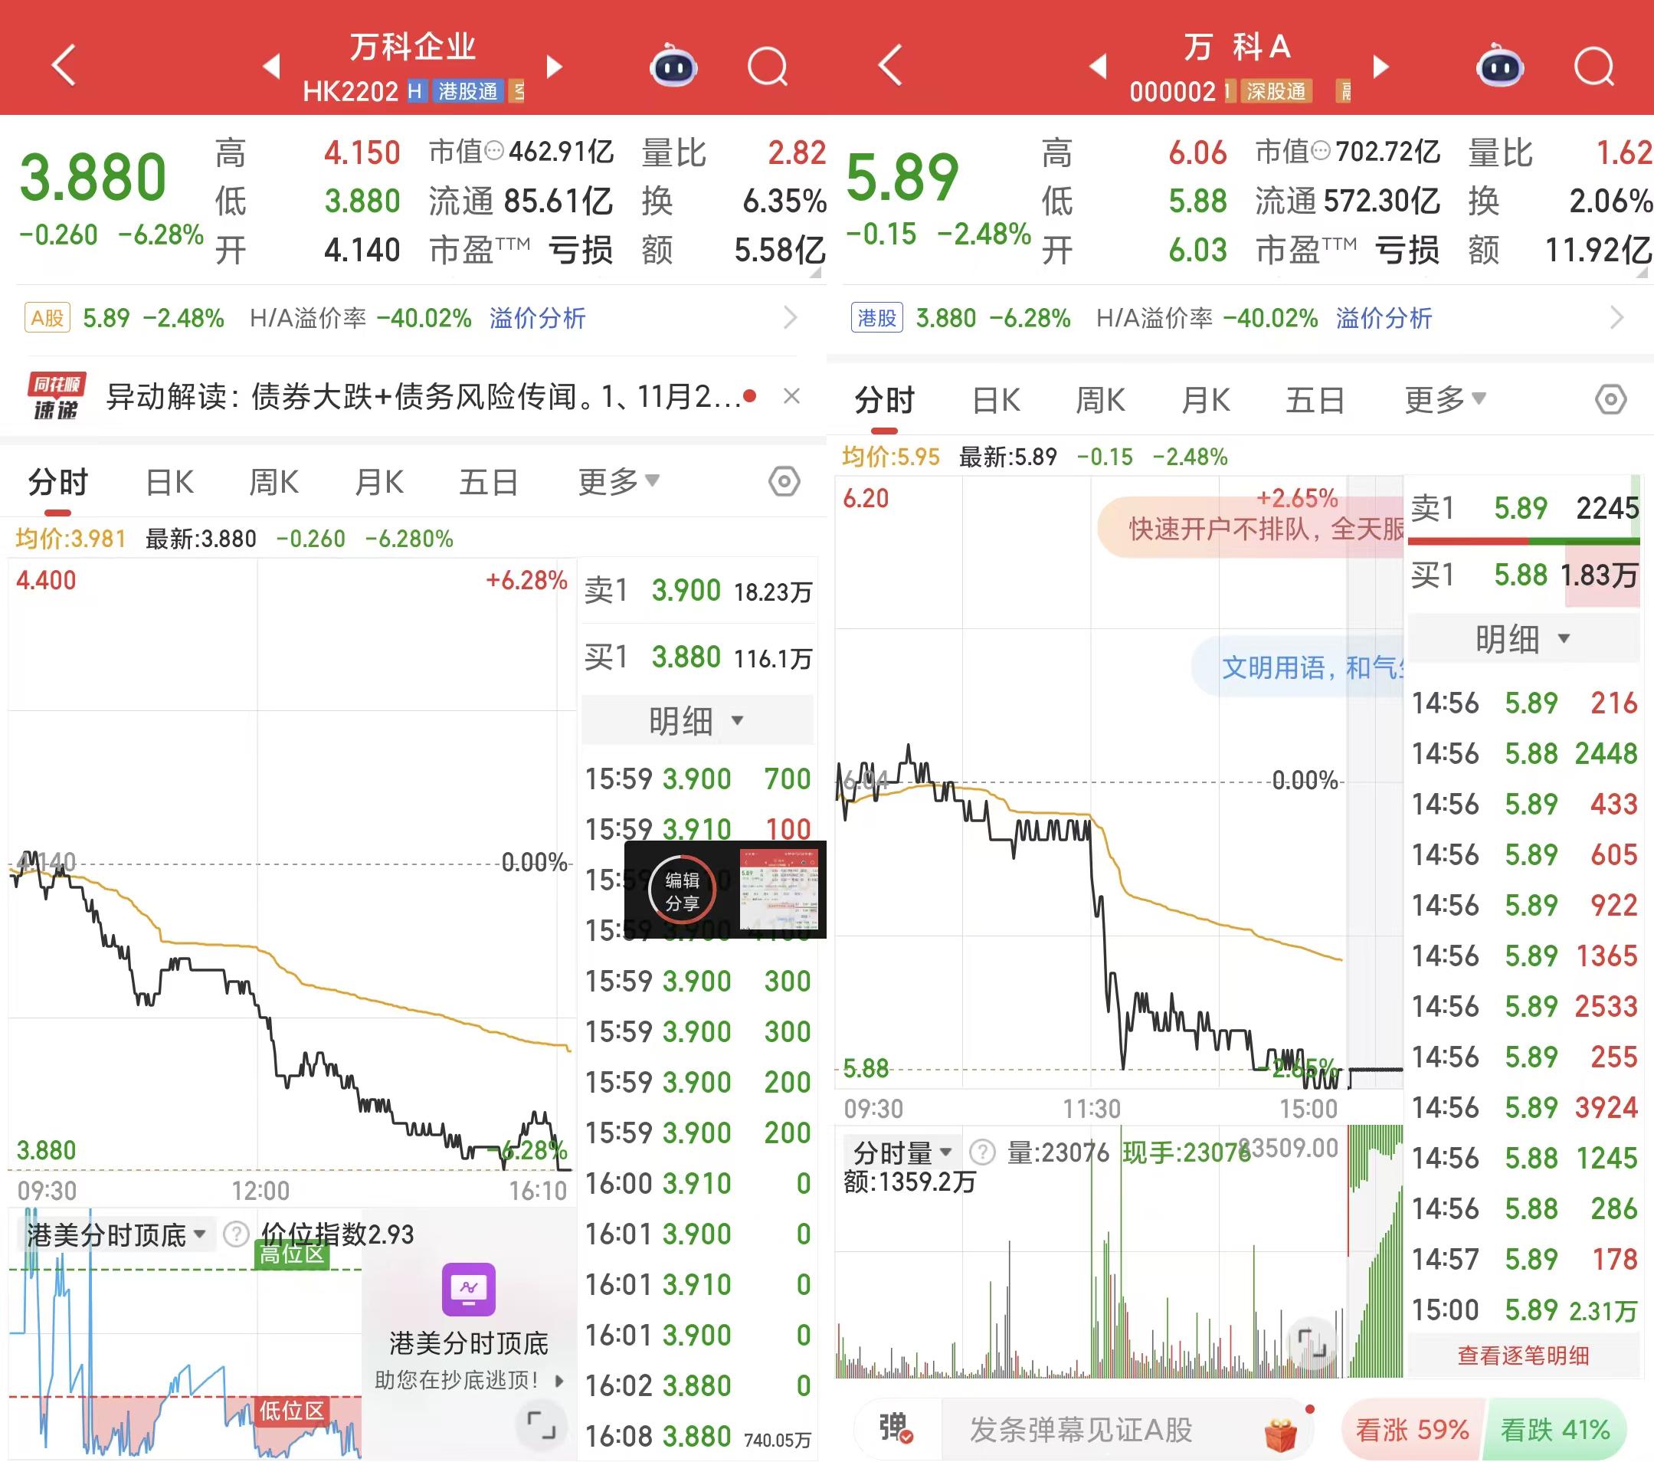Switch to next stock from 万科A
Viewport: 1654px width, 1462px height.
tap(1381, 67)
